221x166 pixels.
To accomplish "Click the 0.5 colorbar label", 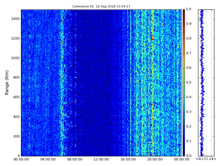I will (x=189, y=82).
